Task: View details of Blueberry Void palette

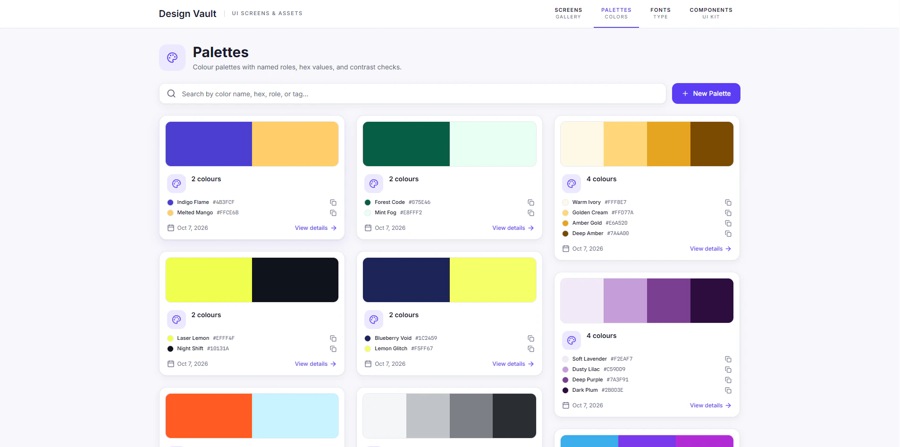Action: point(513,364)
